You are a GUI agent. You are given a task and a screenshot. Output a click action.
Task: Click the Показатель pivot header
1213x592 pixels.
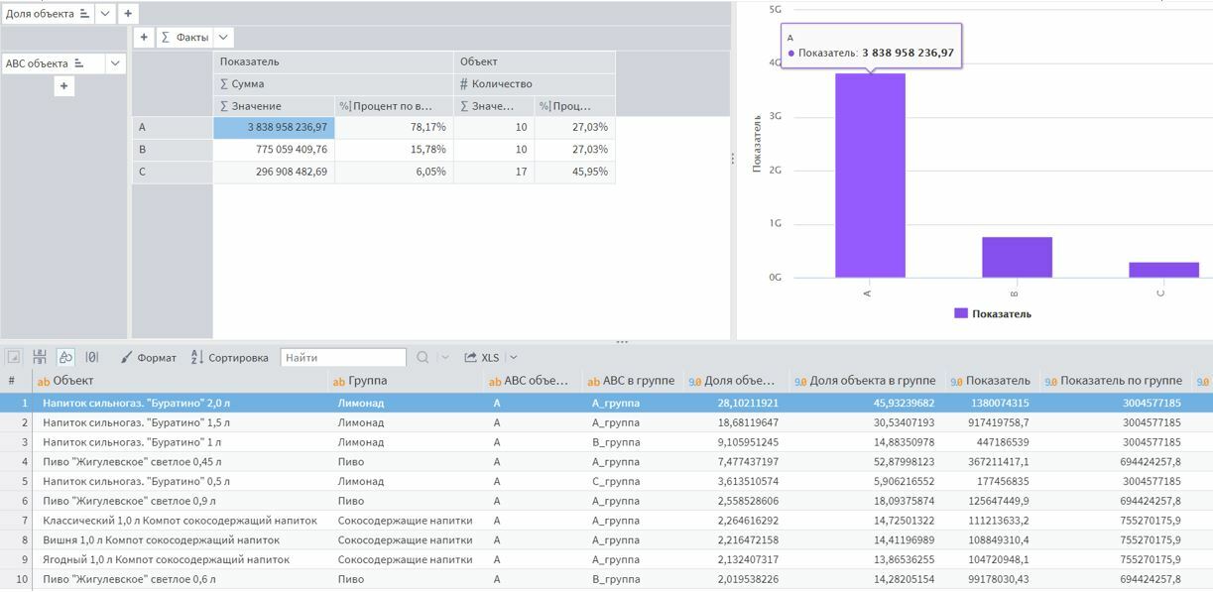(x=333, y=62)
